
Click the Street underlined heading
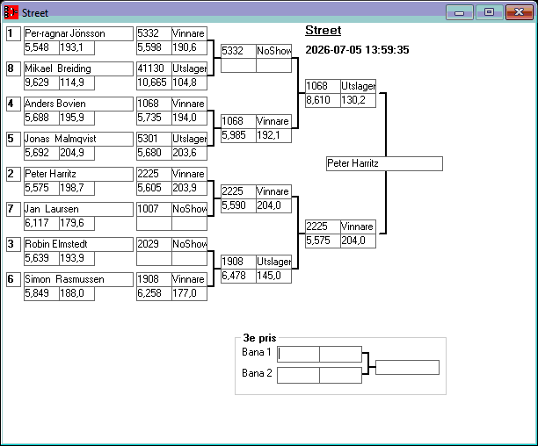(324, 31)
